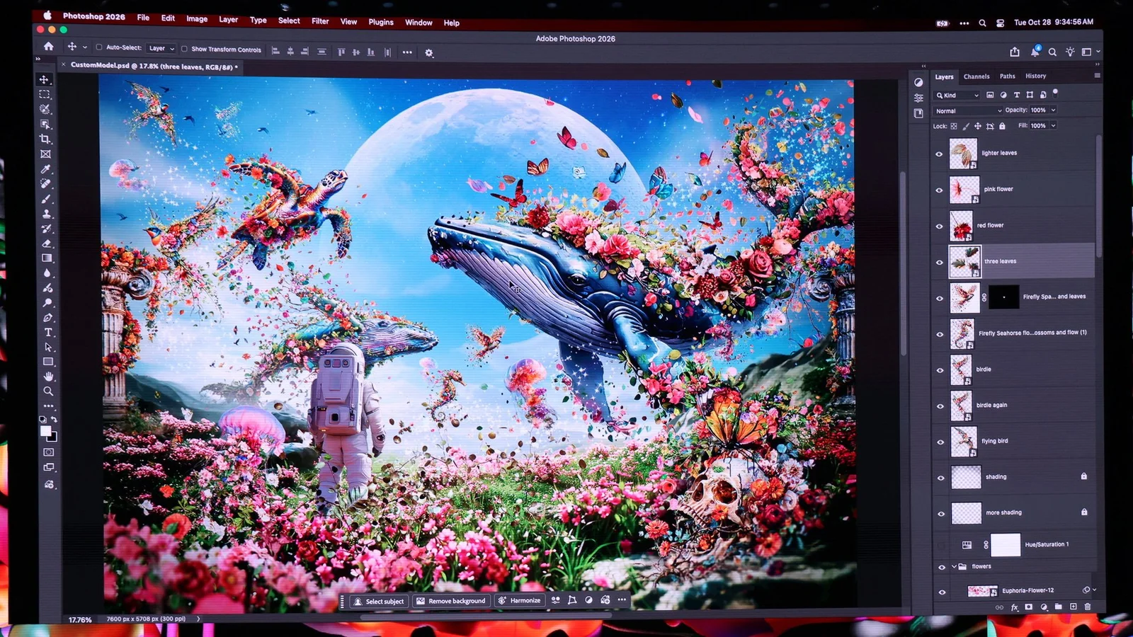
Task: Select the Horizontal Type tool
Action: (47, 332)
